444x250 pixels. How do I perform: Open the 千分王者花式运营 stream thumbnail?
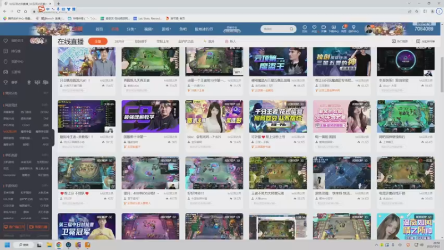tap(278, 116)
